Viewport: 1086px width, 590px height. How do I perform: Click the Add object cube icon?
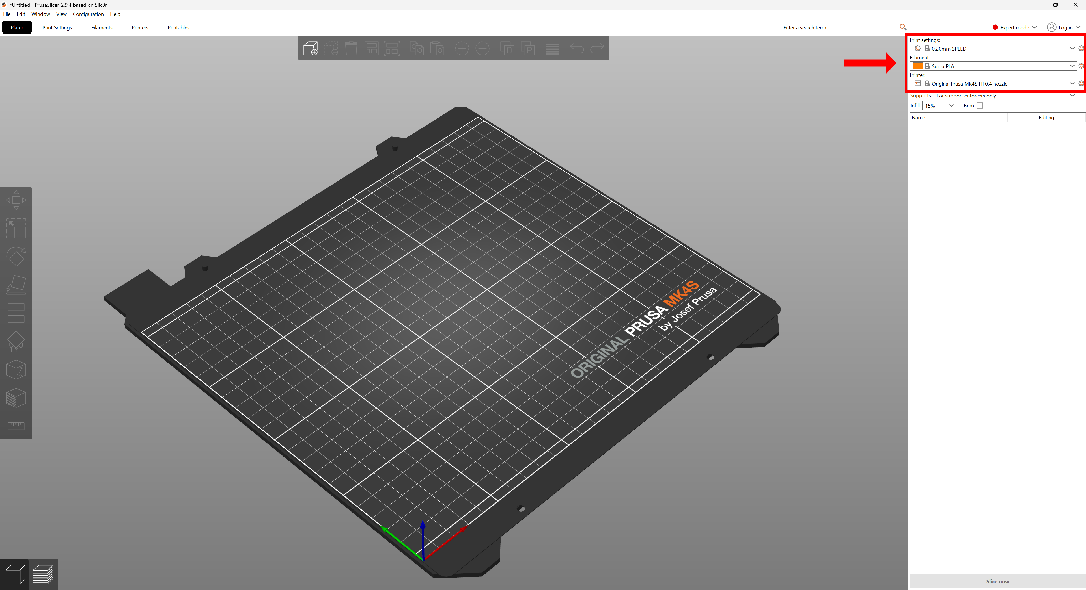(310, 48)
